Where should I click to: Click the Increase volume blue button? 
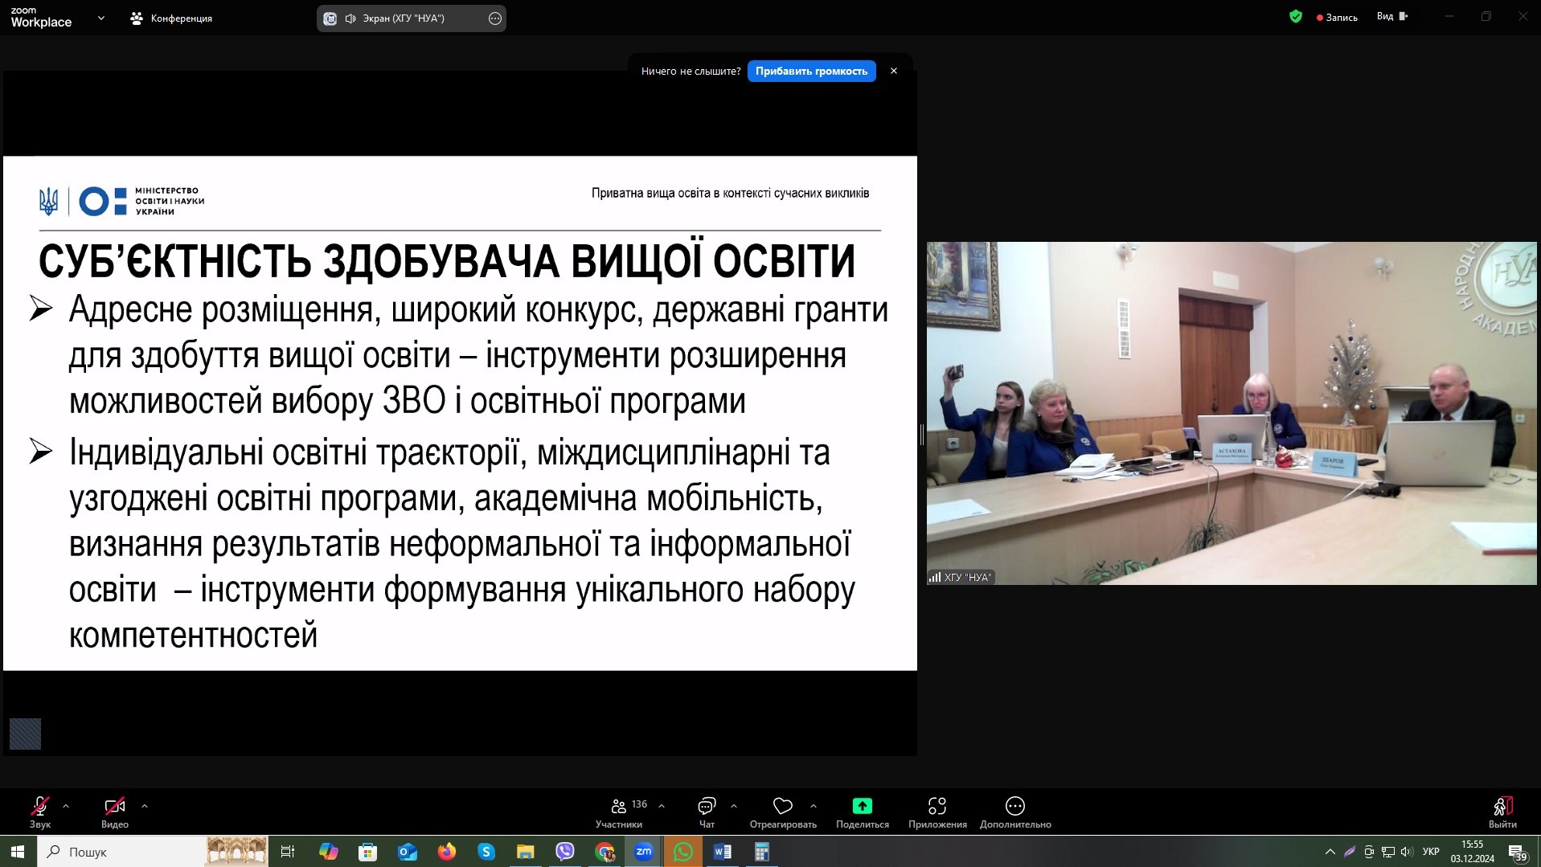coord(811,72)
